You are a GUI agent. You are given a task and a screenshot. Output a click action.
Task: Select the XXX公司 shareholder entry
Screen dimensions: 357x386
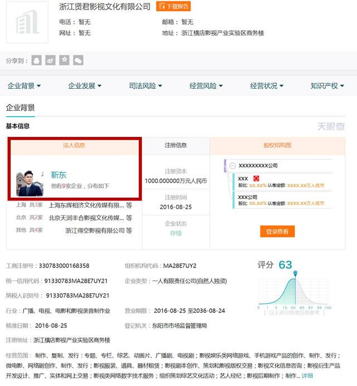tap(247, 197)
